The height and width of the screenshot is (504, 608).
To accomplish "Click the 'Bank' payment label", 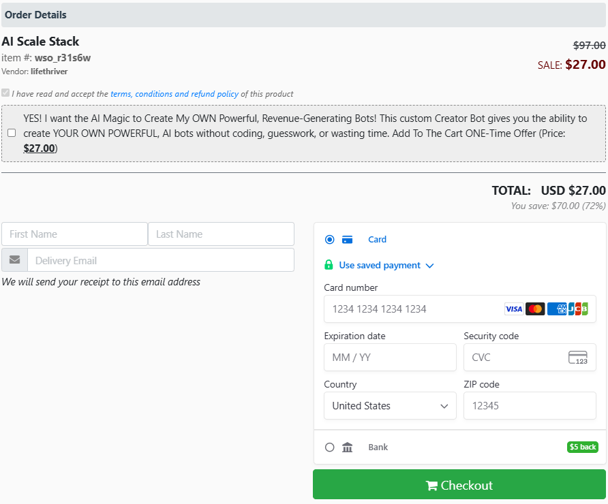I will click(x=378, y=447).
